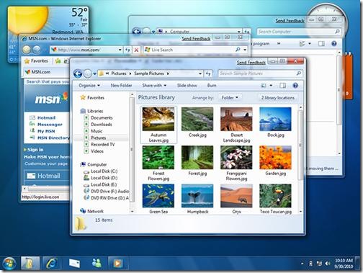Open the Music library
This screenshot has width=363, height=273.
coord(94,131)
